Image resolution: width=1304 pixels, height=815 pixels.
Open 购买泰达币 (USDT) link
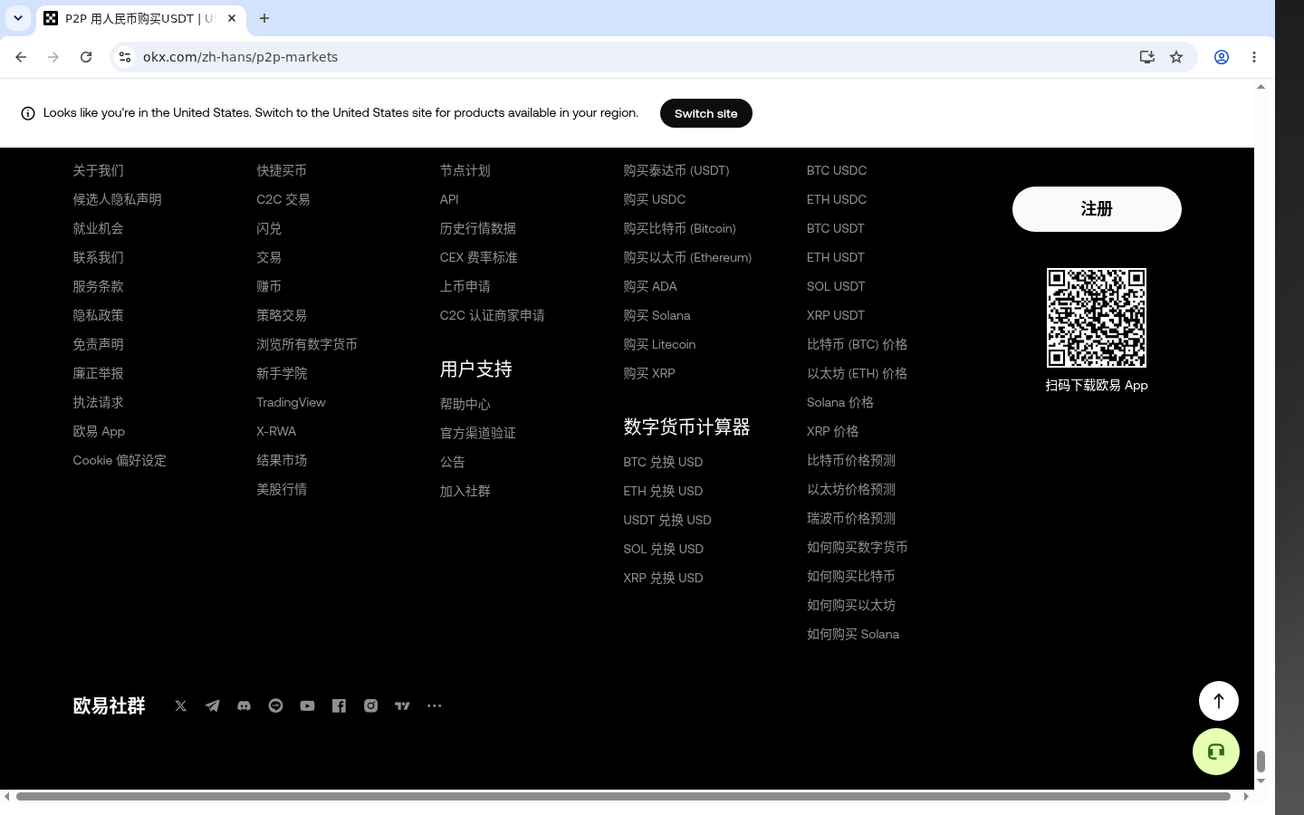pos(676,170)
